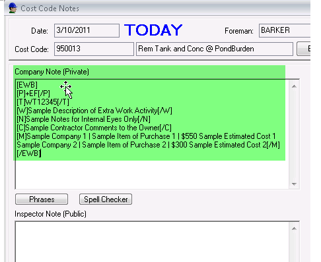Image resolution: width=321 pixels, height=262 pixels.
Task: Click the Company Note scrollbar down arrow
Action: (x=294, y=184)
